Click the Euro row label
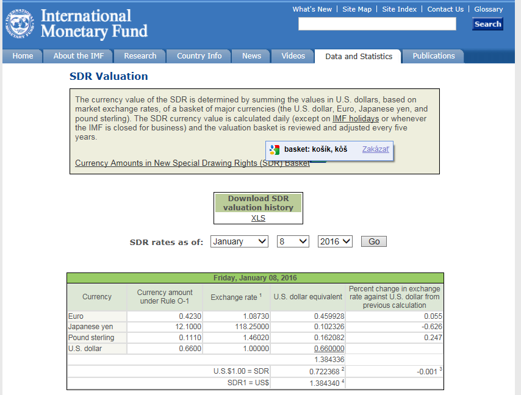Screen dimensions: 521x395 click(76, 316)
